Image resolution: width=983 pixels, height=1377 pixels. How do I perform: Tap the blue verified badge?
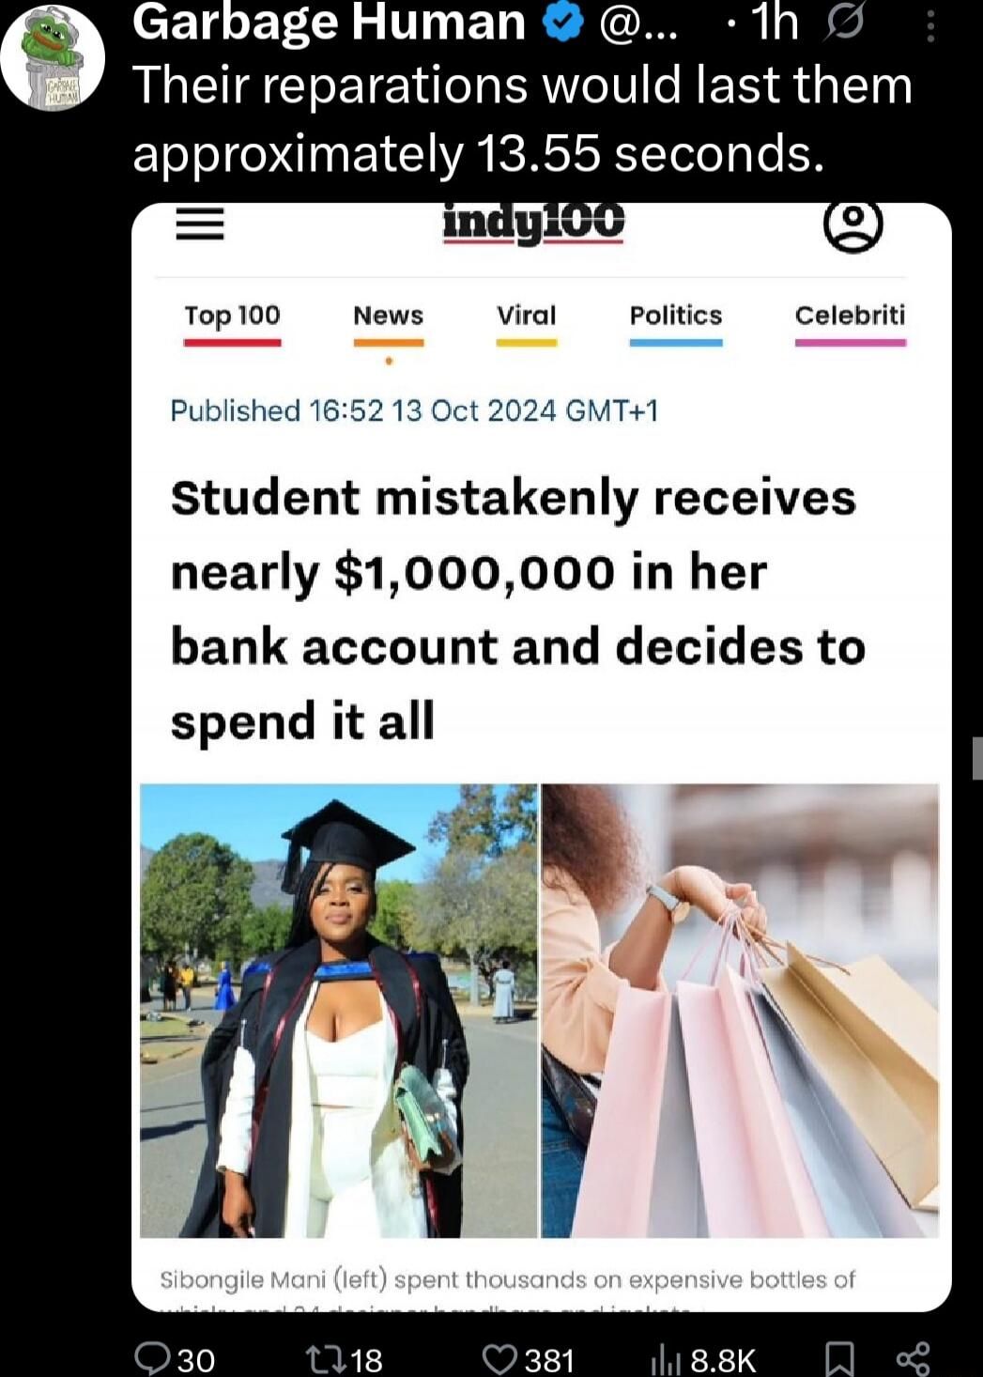pyautogui.click(x=564, y=23)
